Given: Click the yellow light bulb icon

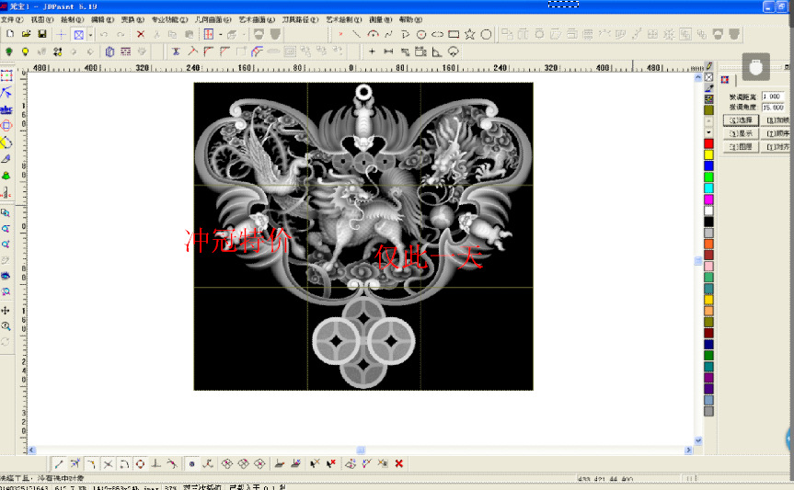Looking at the screenshot, I should pyautogui.click(x=26, y=51).
